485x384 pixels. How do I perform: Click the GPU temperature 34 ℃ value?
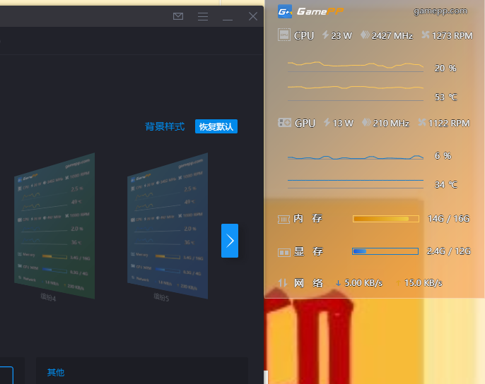click(445, 184)
